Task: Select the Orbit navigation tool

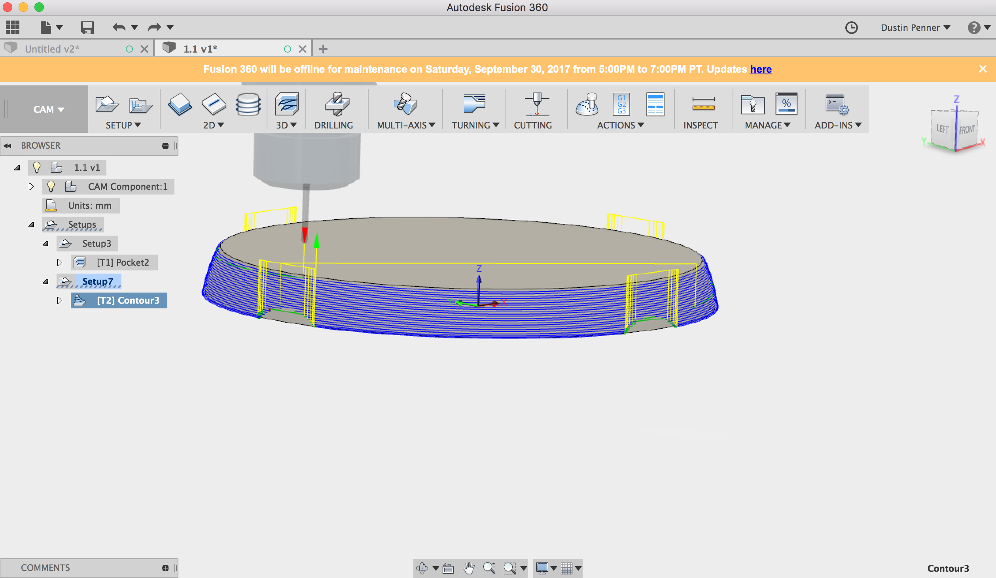Action: (422, 568)
